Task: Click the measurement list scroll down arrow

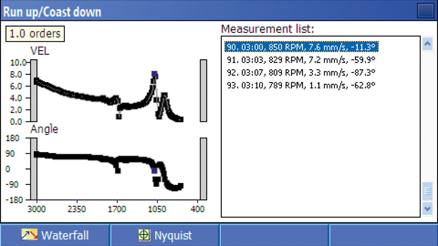Action: (x=427, y=209)
